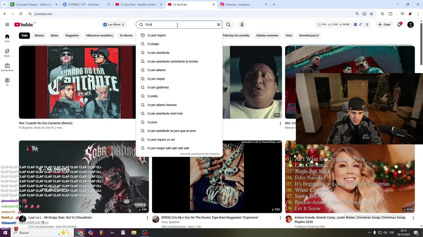Click the Crear button

coord(384,25)
